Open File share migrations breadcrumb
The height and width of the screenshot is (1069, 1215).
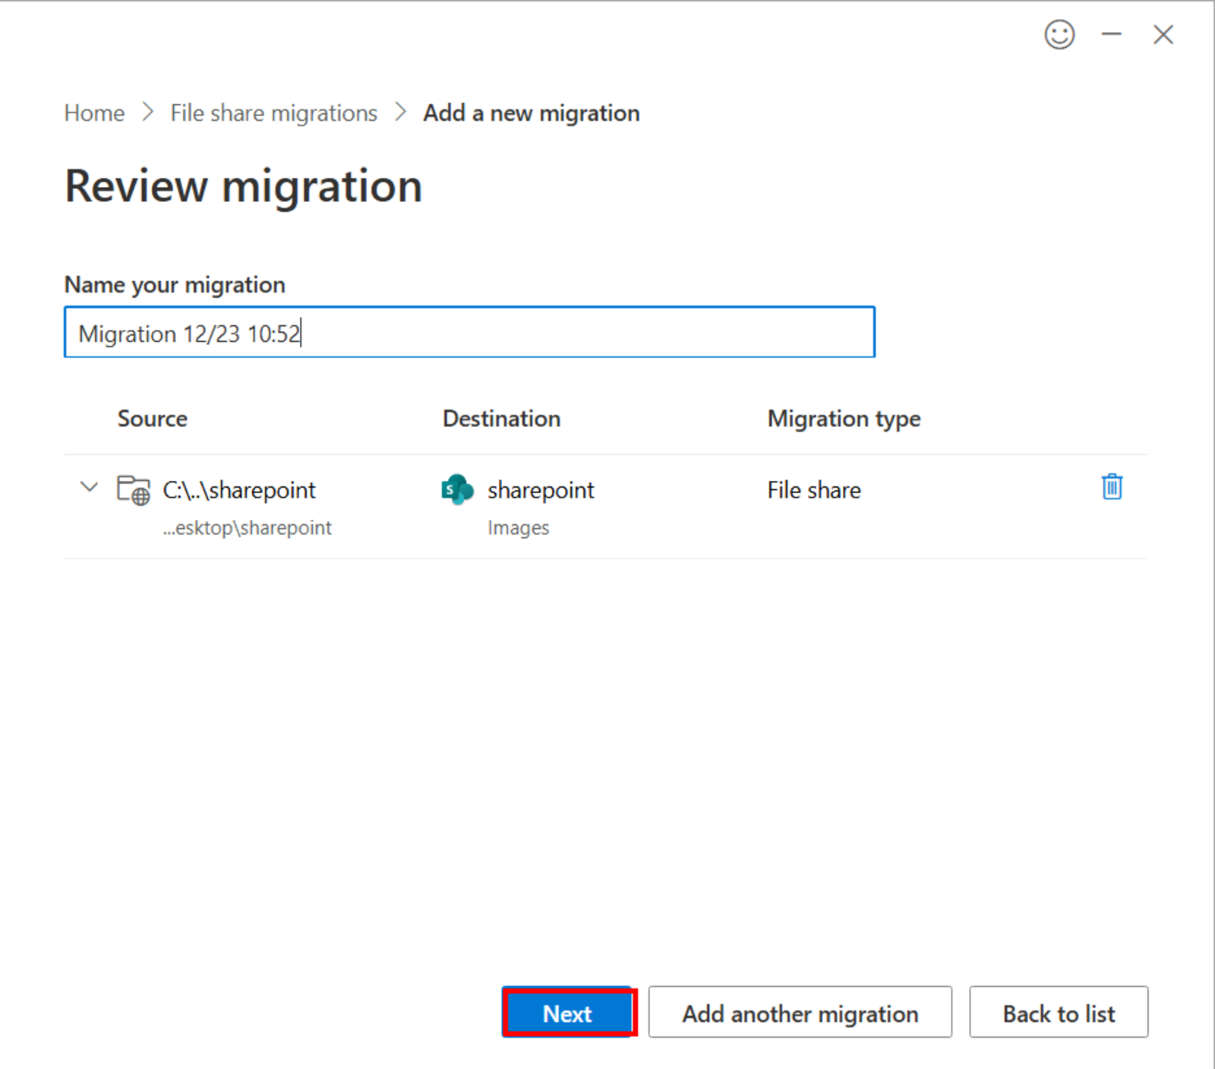pos(273,112)
